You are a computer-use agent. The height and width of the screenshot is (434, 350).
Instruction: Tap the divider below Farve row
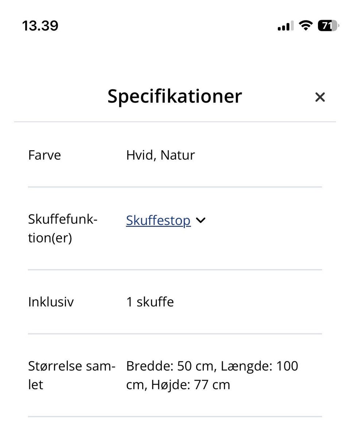click(175, 187)
